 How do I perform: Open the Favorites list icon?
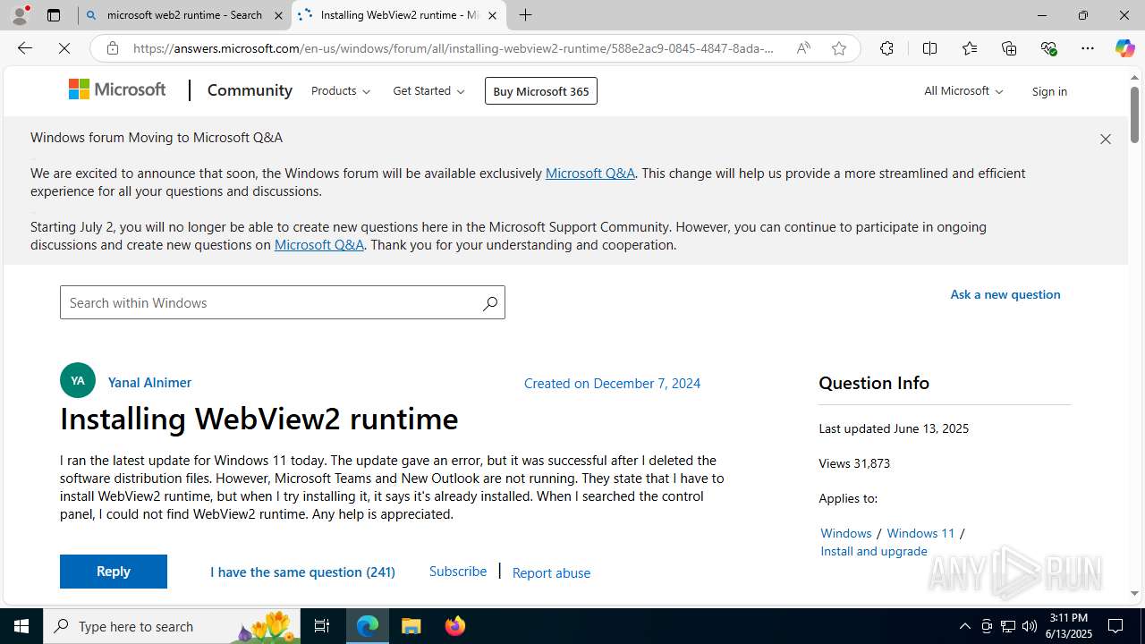click(x=969, y=48)
